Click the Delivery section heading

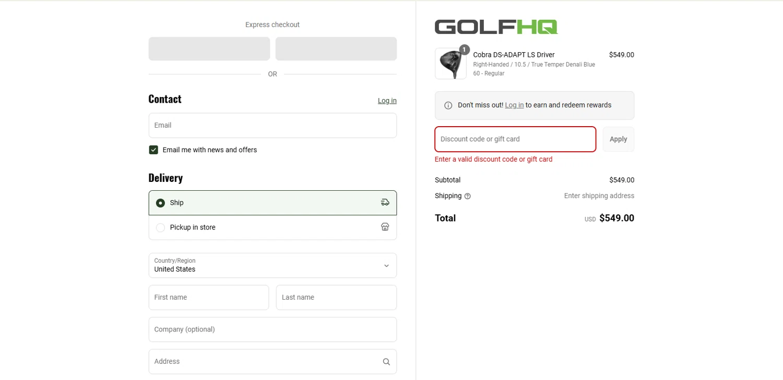click(165, 178)
